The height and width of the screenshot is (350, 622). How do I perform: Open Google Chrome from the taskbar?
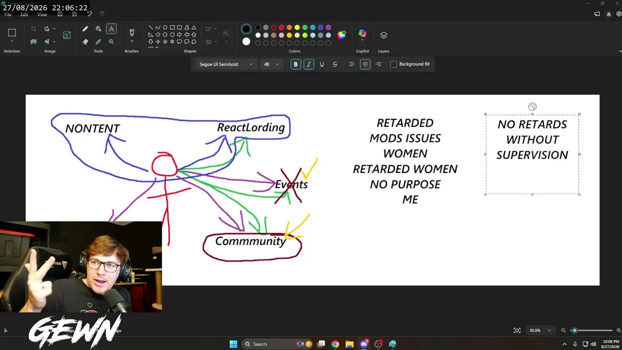click(x=335, y=344)
